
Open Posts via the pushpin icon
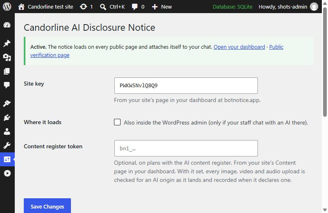(x=7, y=43)
